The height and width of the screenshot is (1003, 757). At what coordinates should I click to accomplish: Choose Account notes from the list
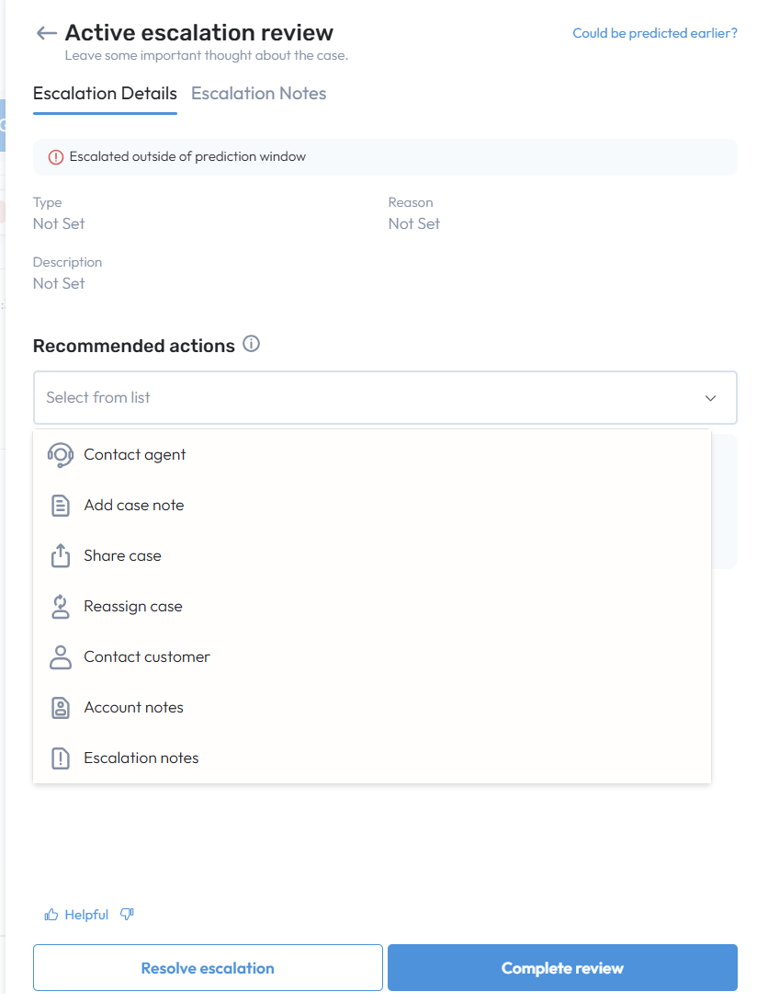(372, 708)
